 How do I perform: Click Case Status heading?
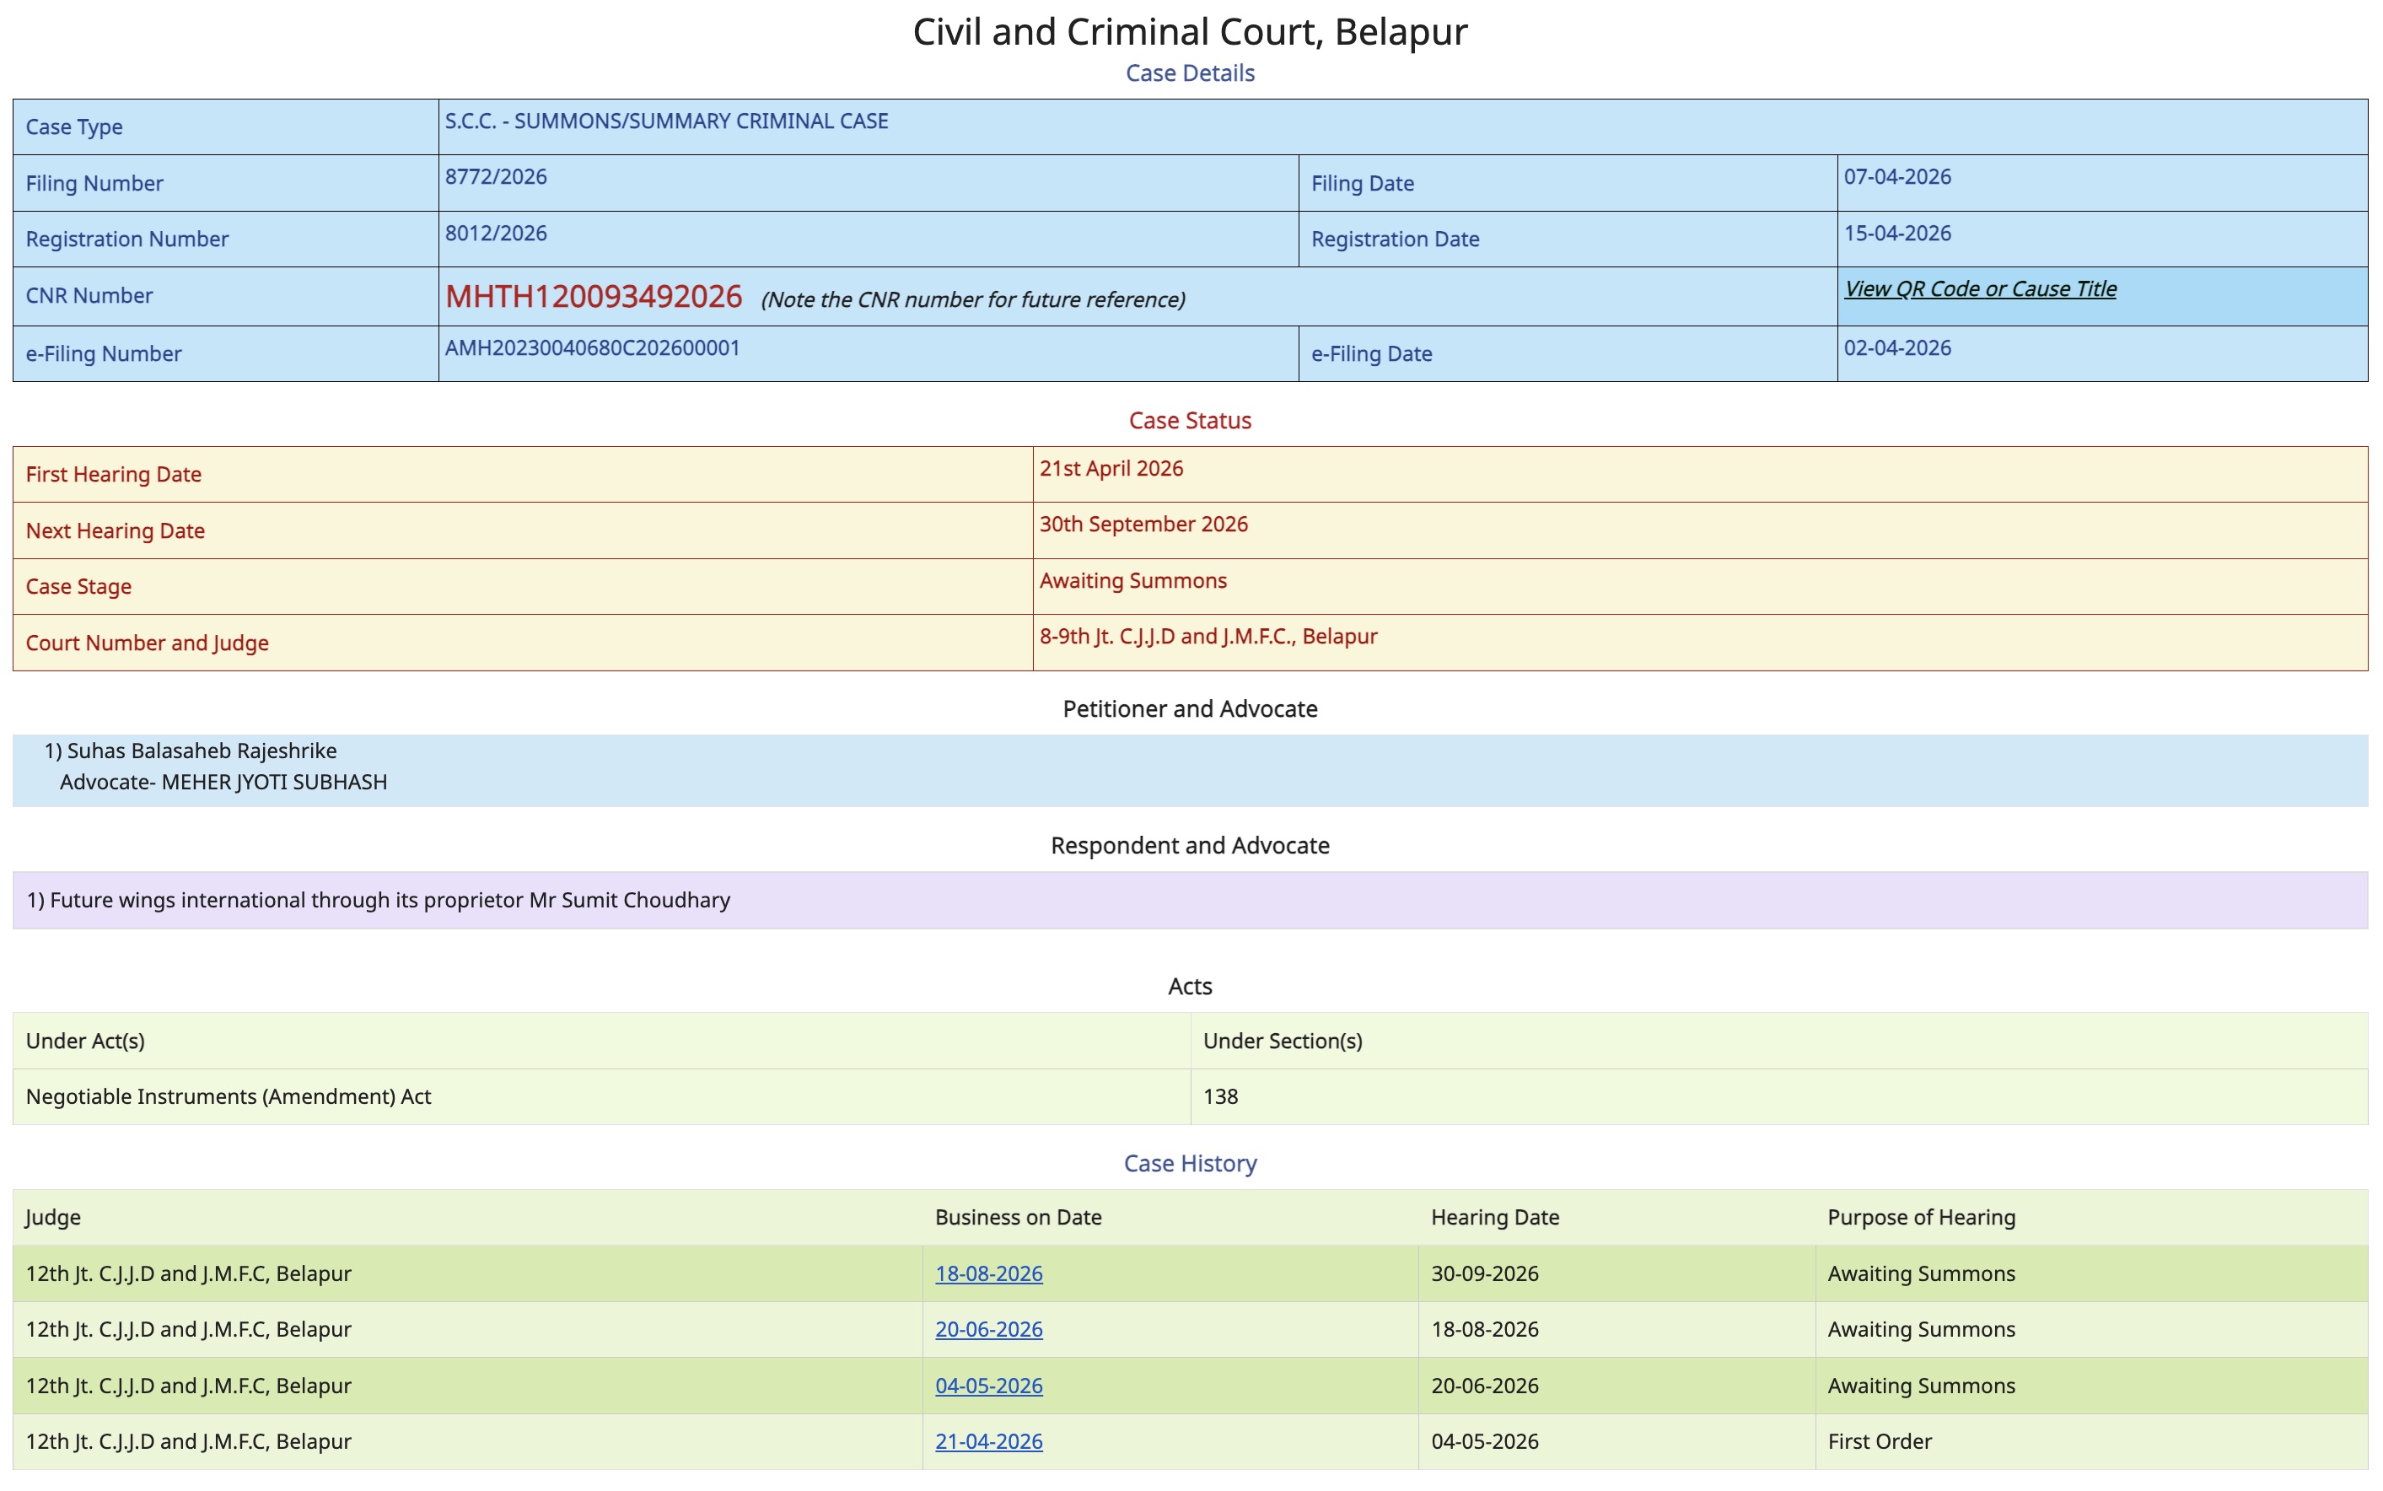[1190, 420]
